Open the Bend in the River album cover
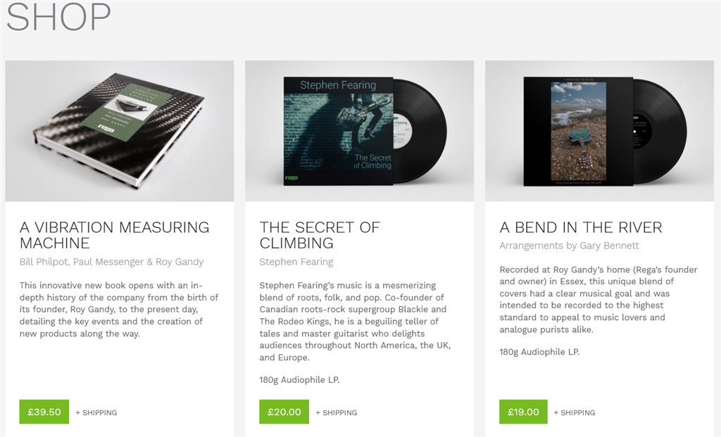Image resolution: width=721 pixels, height=437 pixels. pyautogui.click(x=578, y=132)
